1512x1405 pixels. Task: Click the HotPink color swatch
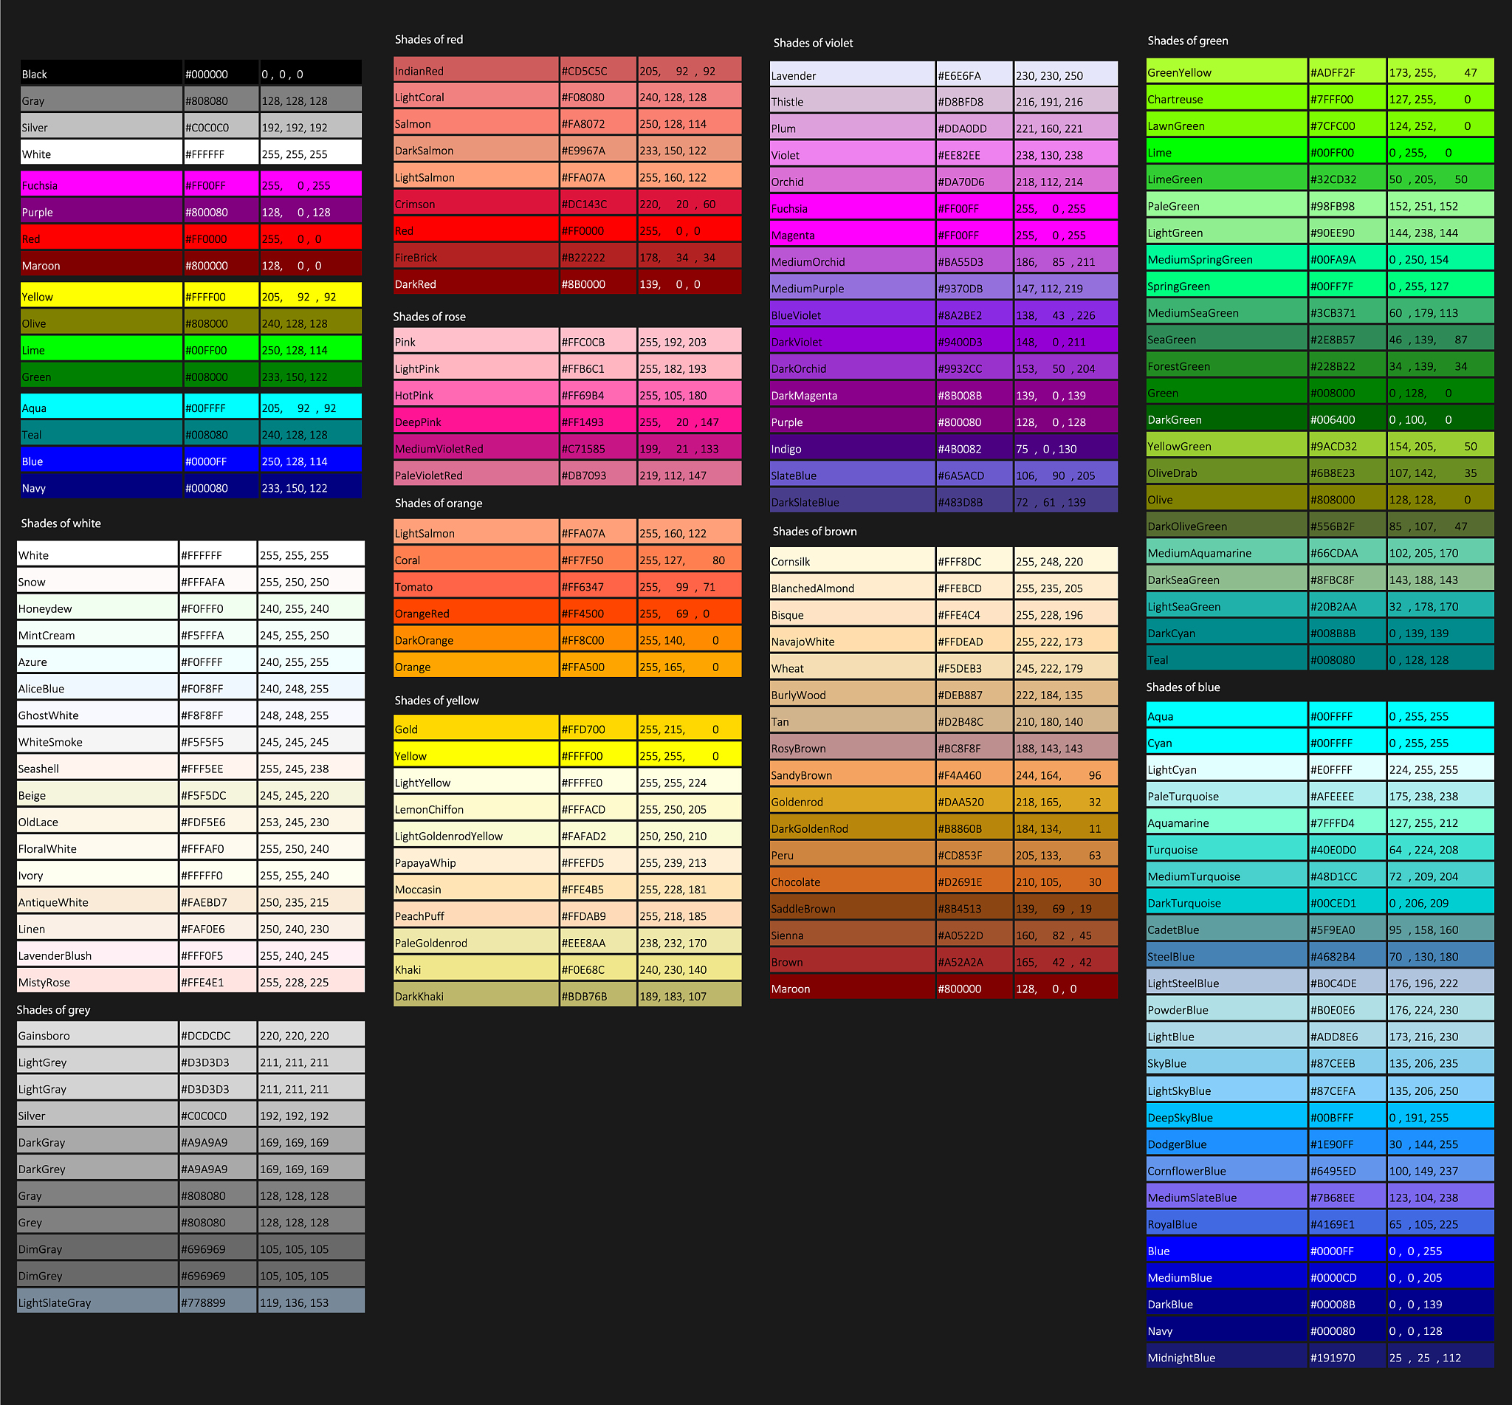point(475,395)
